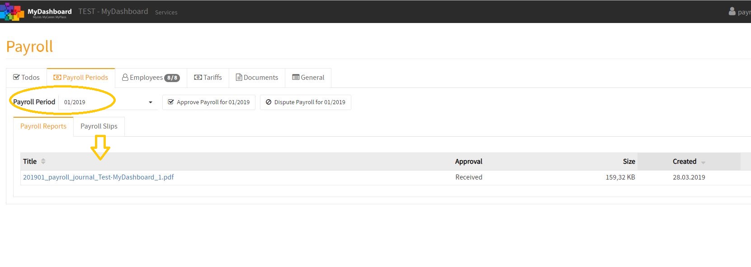Dispute Payroll for 01/2019

(x=306, y=102)
